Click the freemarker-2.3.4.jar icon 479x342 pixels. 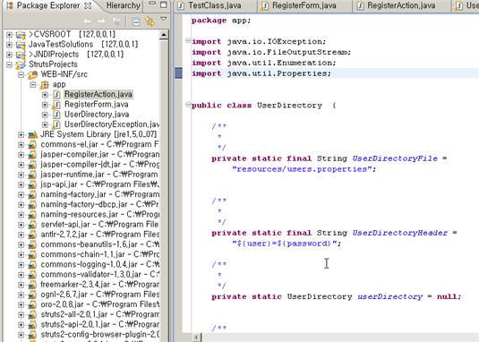pos(32,286)
